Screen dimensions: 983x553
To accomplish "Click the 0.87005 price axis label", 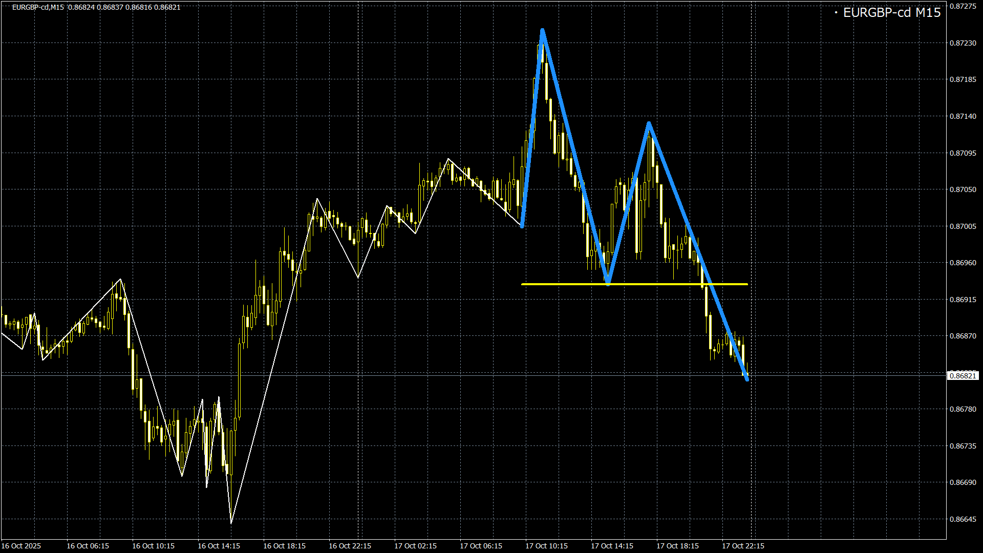I will (x=963, y=226).
